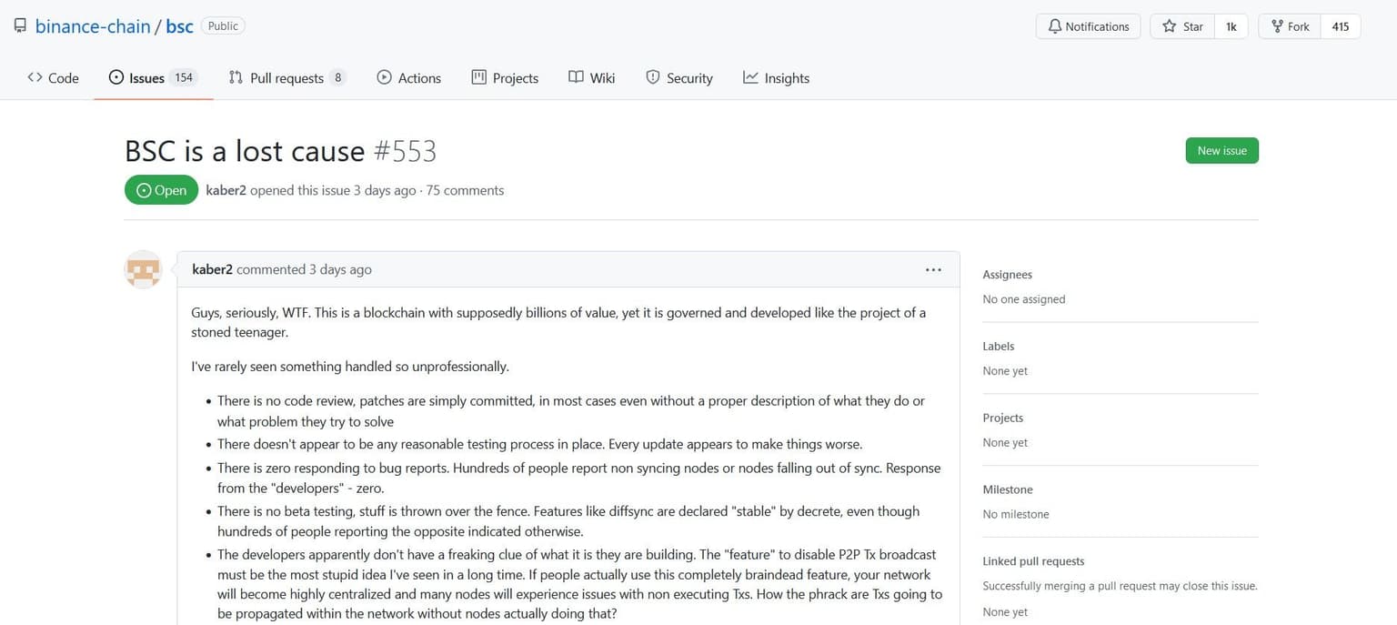Open the Actions tab
This screenshot has width=1397, height=625.
pos(409,78)
